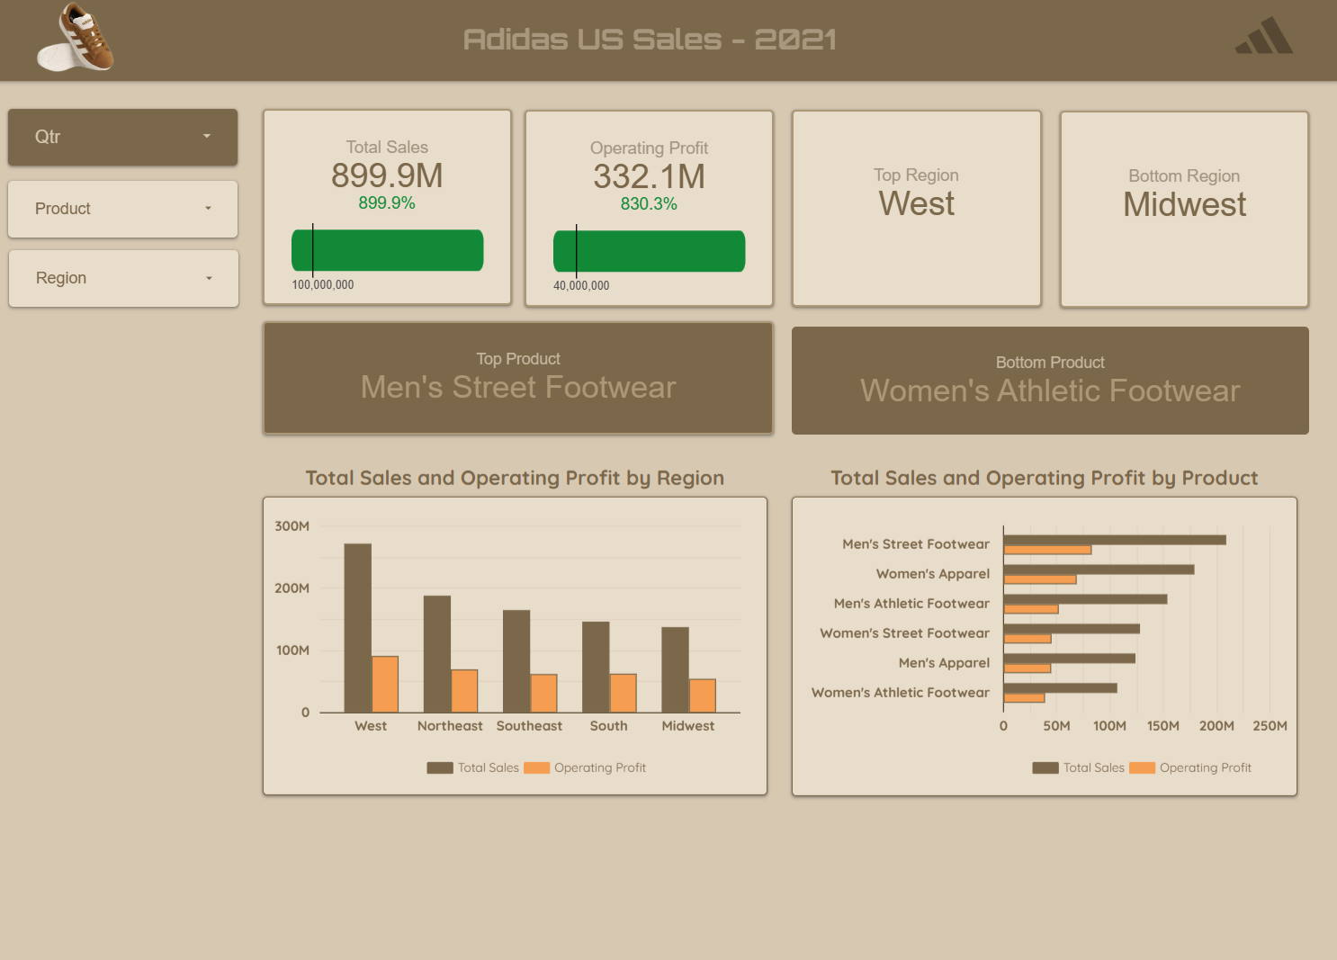Click Women's Apparel Total Sales bar
Screen dimensions: 1337x960
click(x=1099, y=570)
